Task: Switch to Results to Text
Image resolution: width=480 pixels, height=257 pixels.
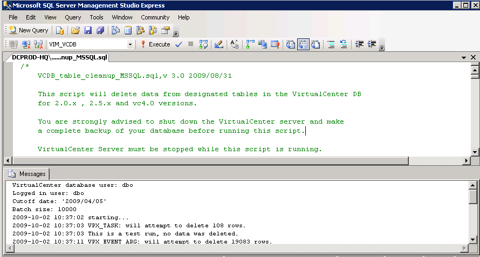Action: [x=291, y=44]
